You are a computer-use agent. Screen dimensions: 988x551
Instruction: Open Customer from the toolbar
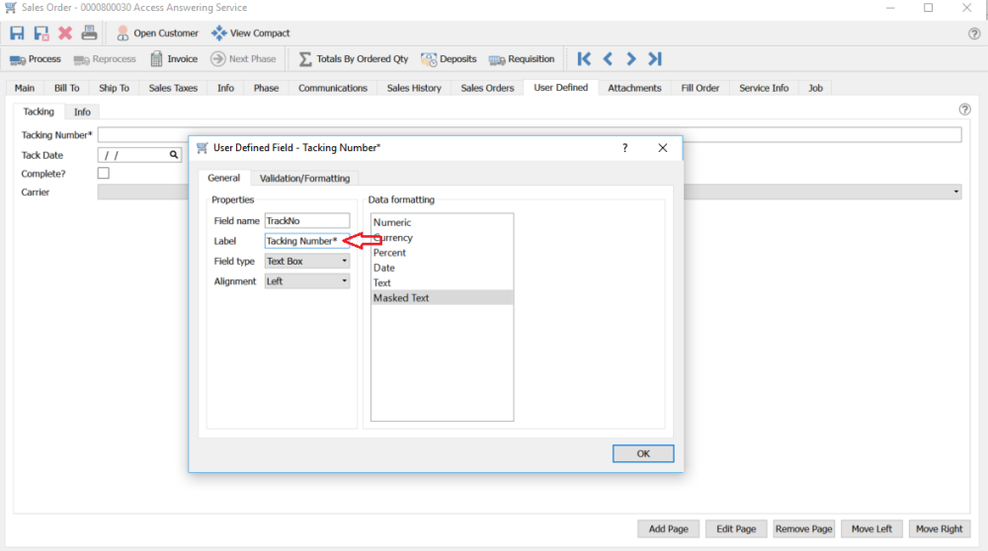[x=157, y=34]
